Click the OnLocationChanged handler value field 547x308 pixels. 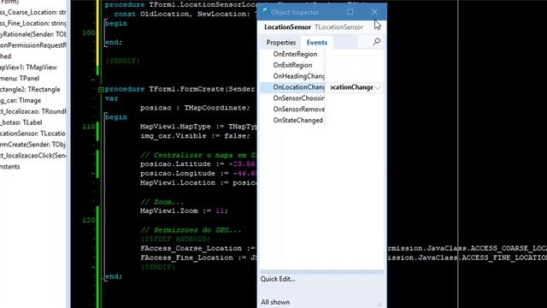(350, 87)
